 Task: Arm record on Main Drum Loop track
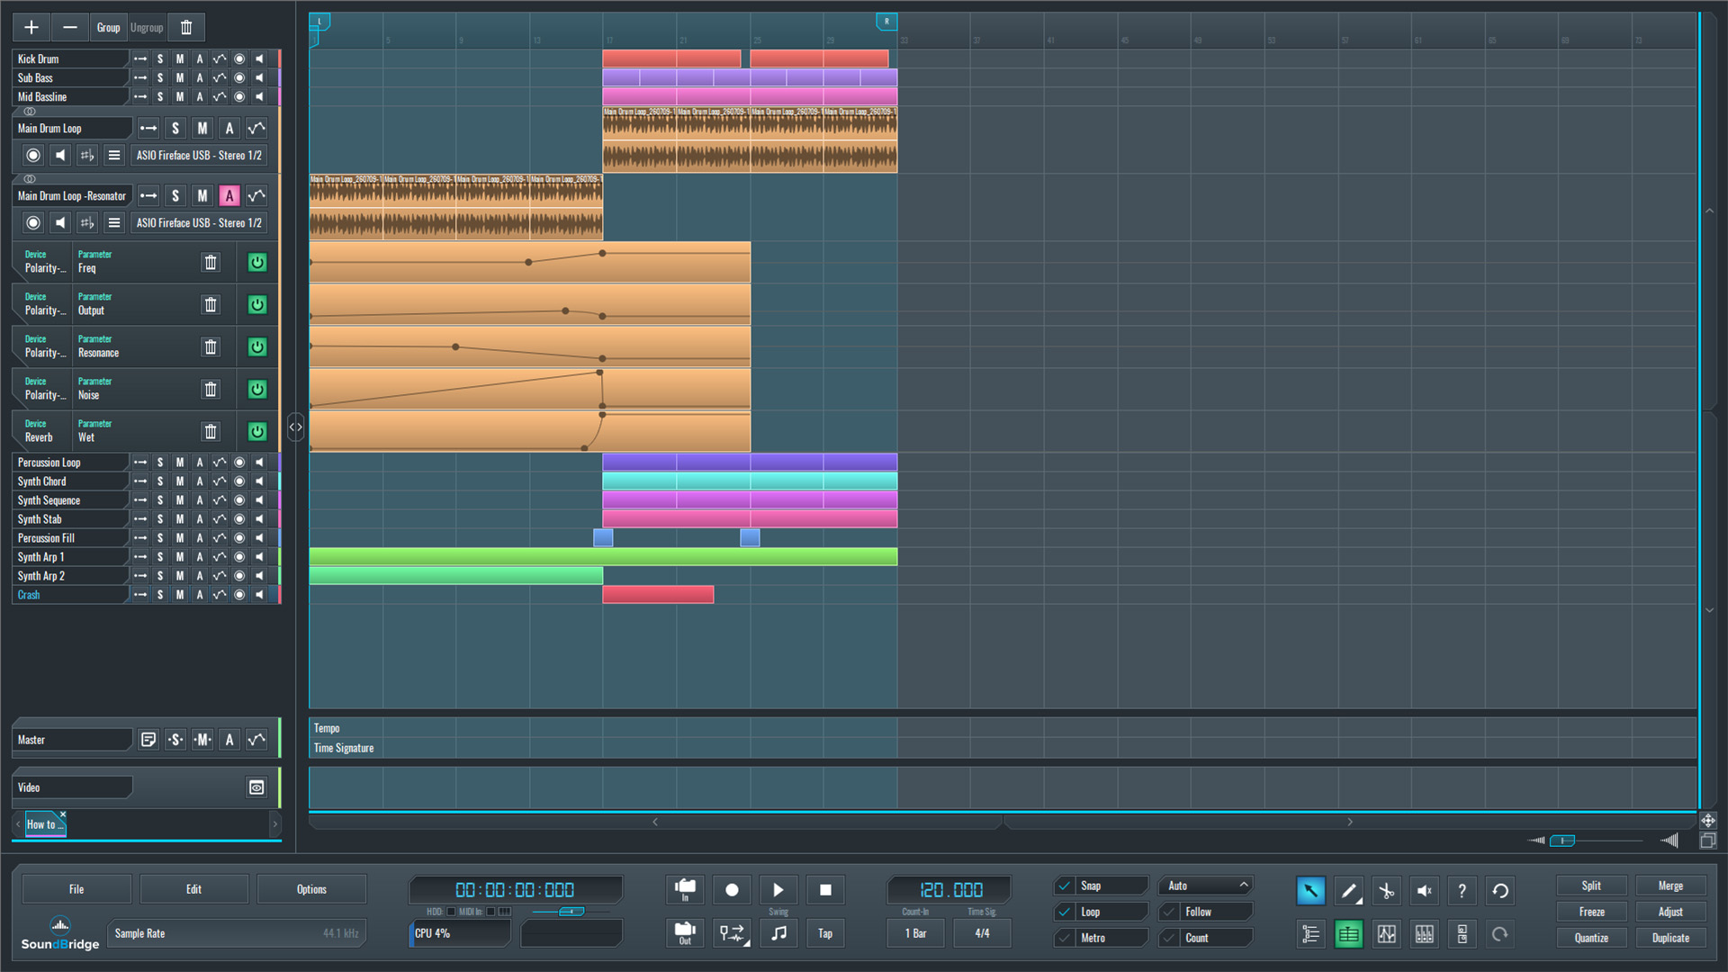click(33, 155)
